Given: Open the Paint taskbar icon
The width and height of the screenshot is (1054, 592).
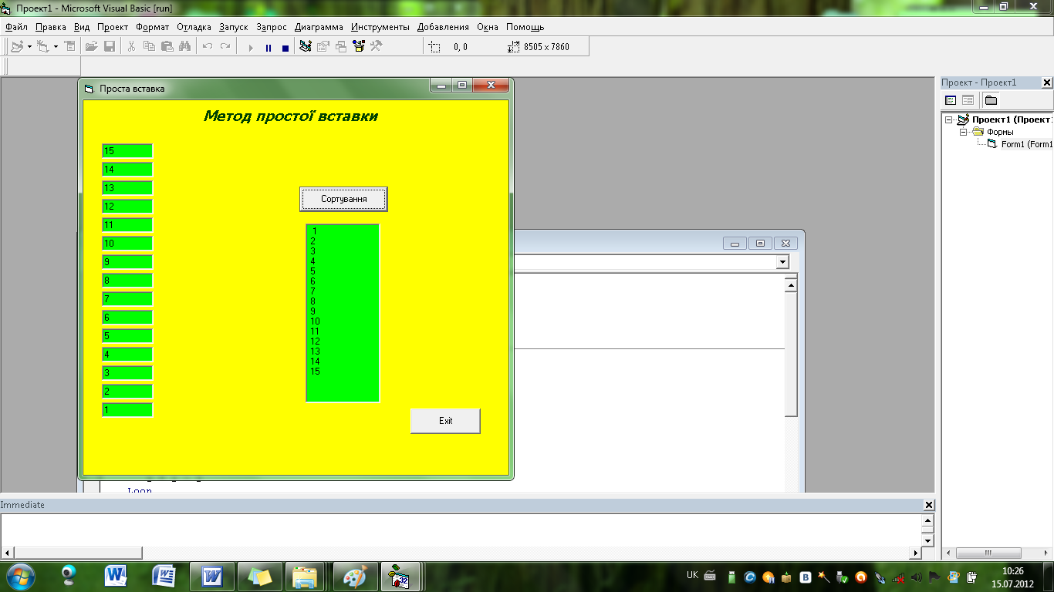Looking at the screenshot, I should click(x=356, y=576).
